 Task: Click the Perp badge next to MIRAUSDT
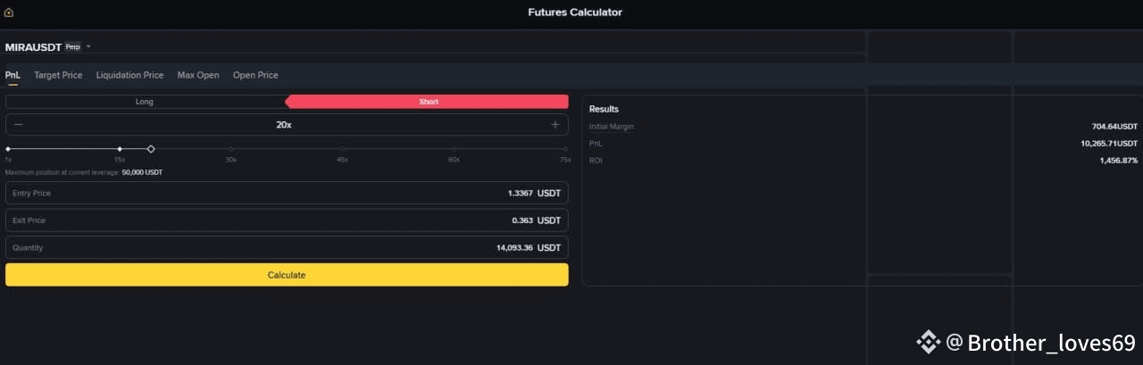coord(72,46)
